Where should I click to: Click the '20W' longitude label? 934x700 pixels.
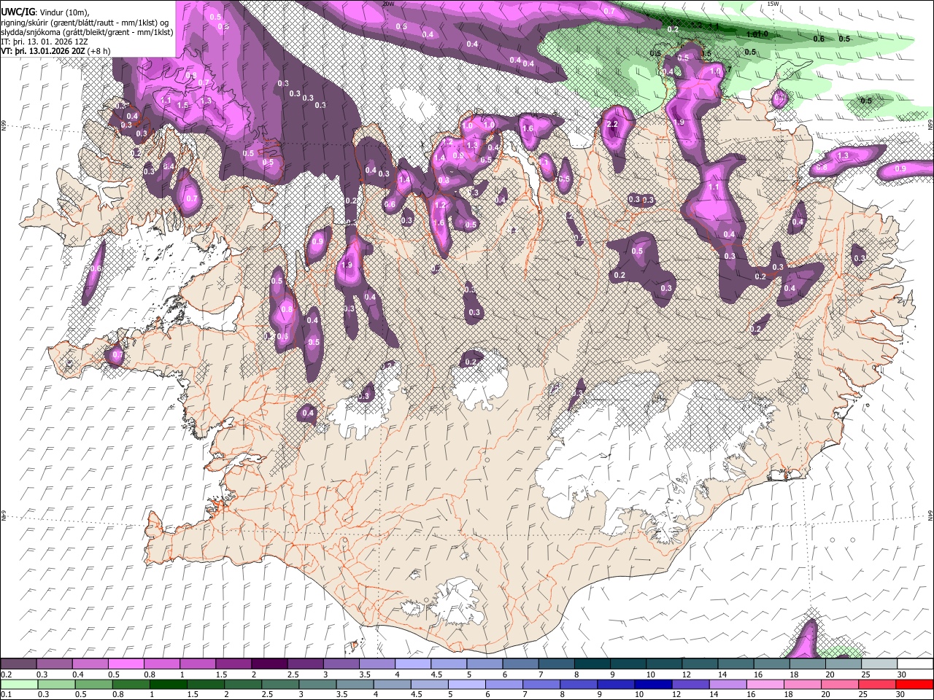pos(387,4)
